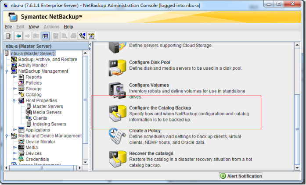Click the Configure Volumes wizard icon

point(117,90)
